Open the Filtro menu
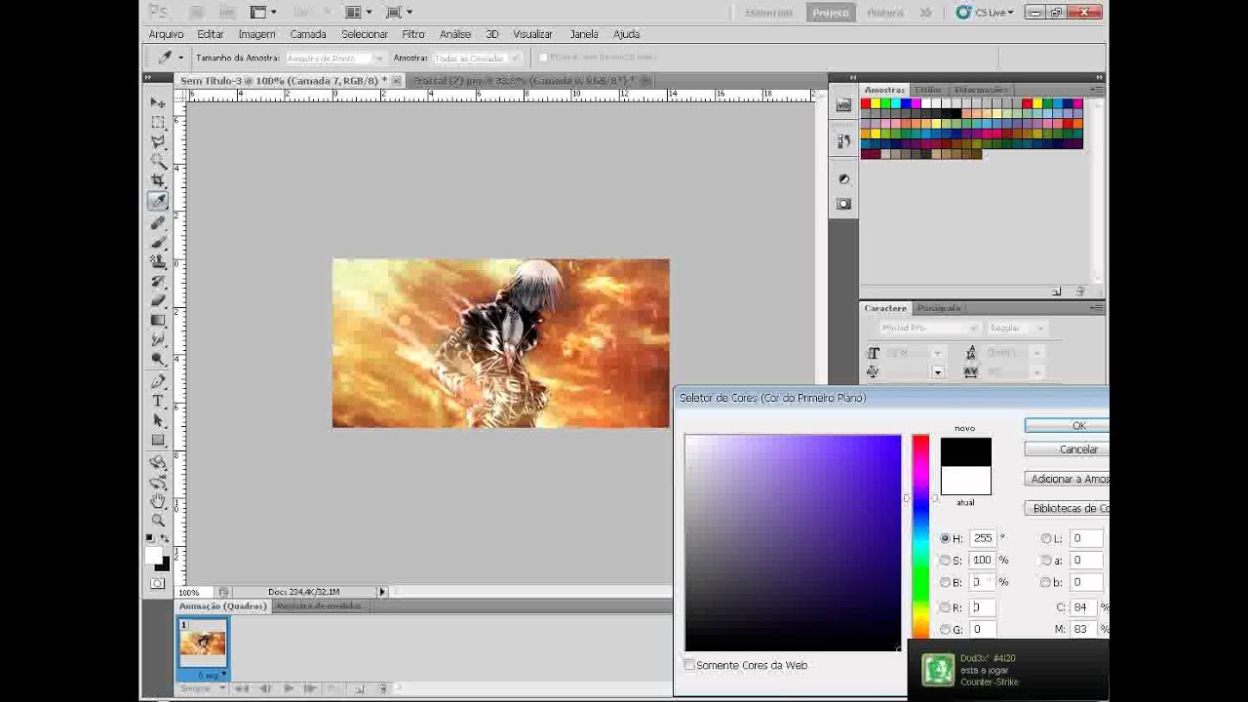1248x702 pixels. coord(413,34)
